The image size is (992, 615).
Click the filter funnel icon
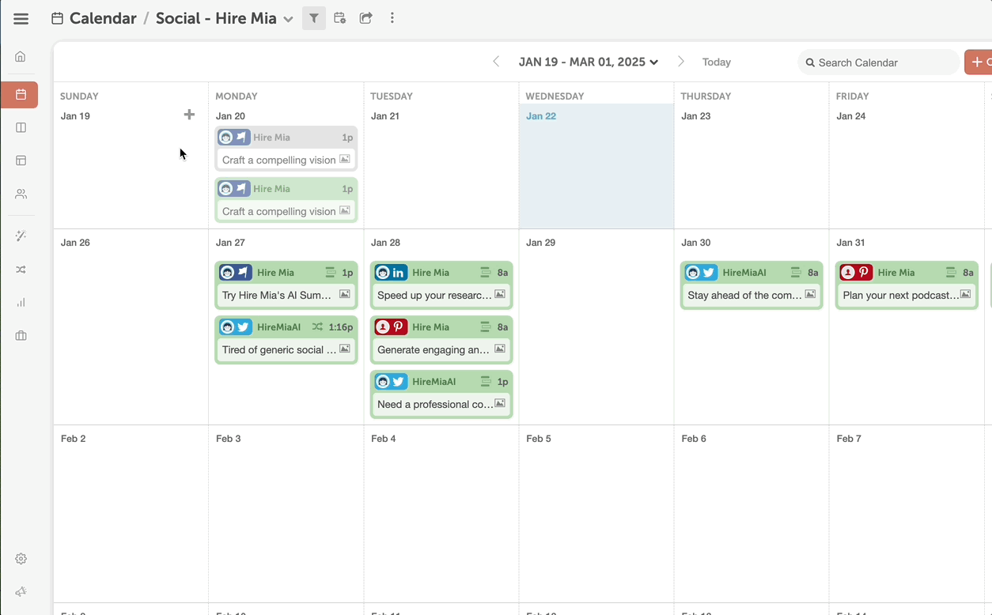pyautogui.click(x=314, y=18)
